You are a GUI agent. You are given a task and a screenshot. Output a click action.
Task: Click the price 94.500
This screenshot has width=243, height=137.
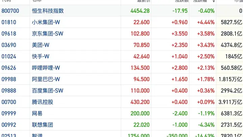click(141, 79)
